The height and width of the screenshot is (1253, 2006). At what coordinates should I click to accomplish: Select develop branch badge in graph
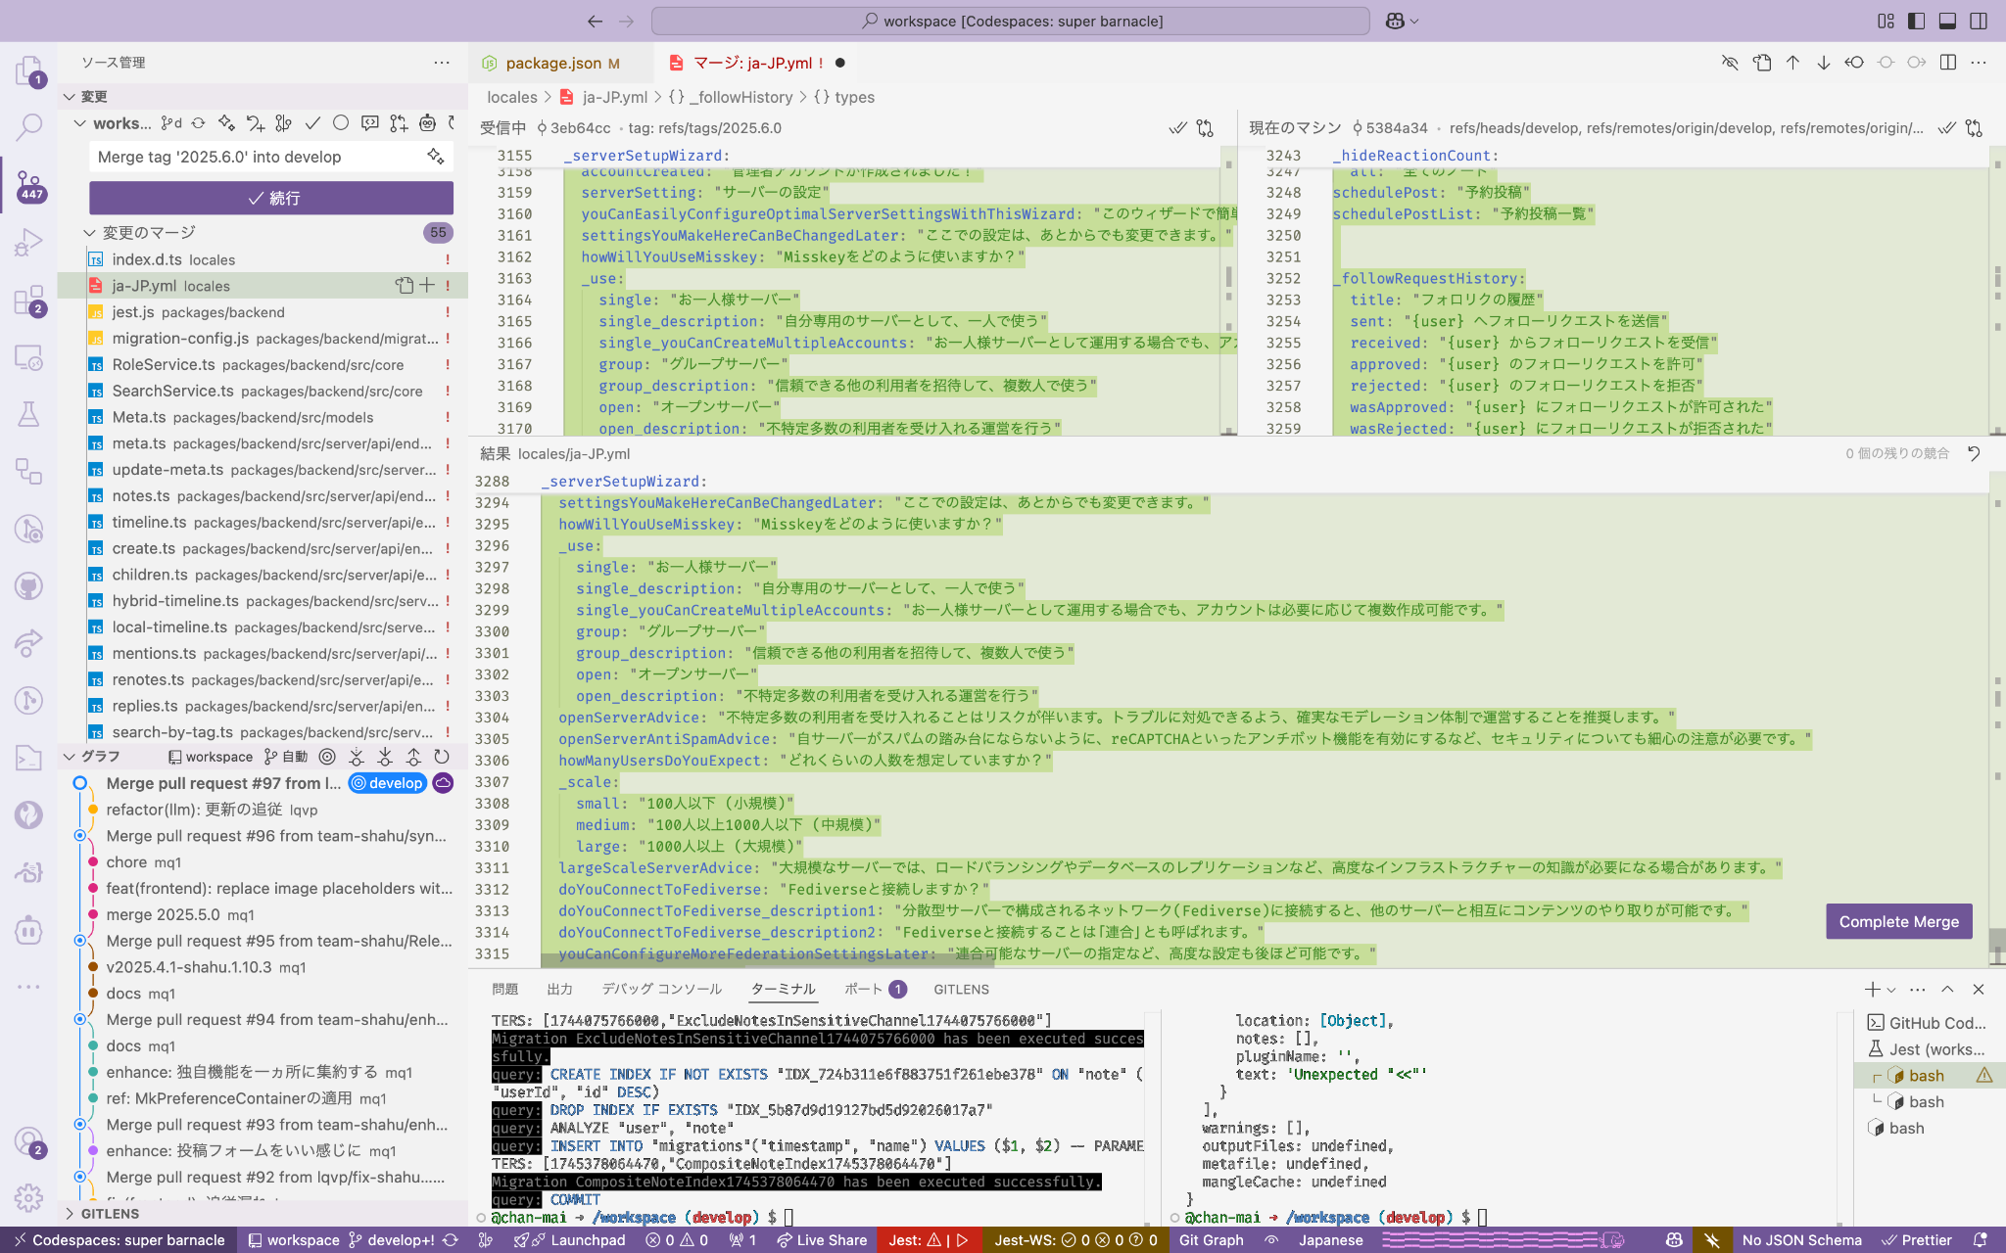tap(388, 783)
